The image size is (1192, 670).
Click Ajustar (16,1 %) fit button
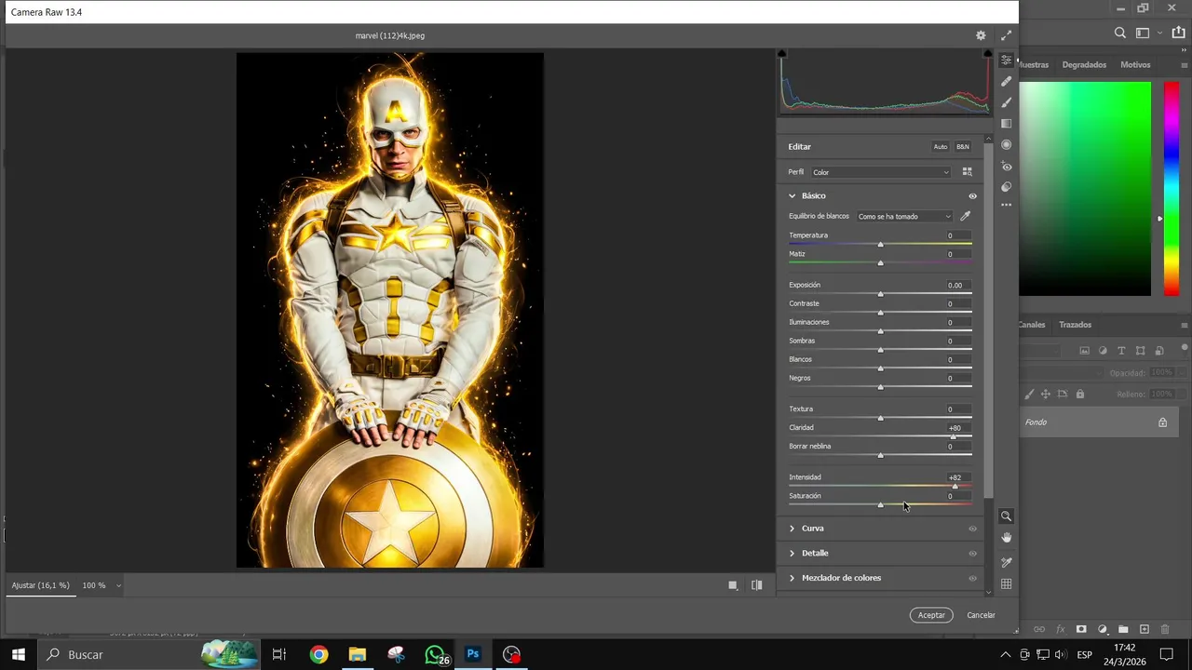pos(40,586)
